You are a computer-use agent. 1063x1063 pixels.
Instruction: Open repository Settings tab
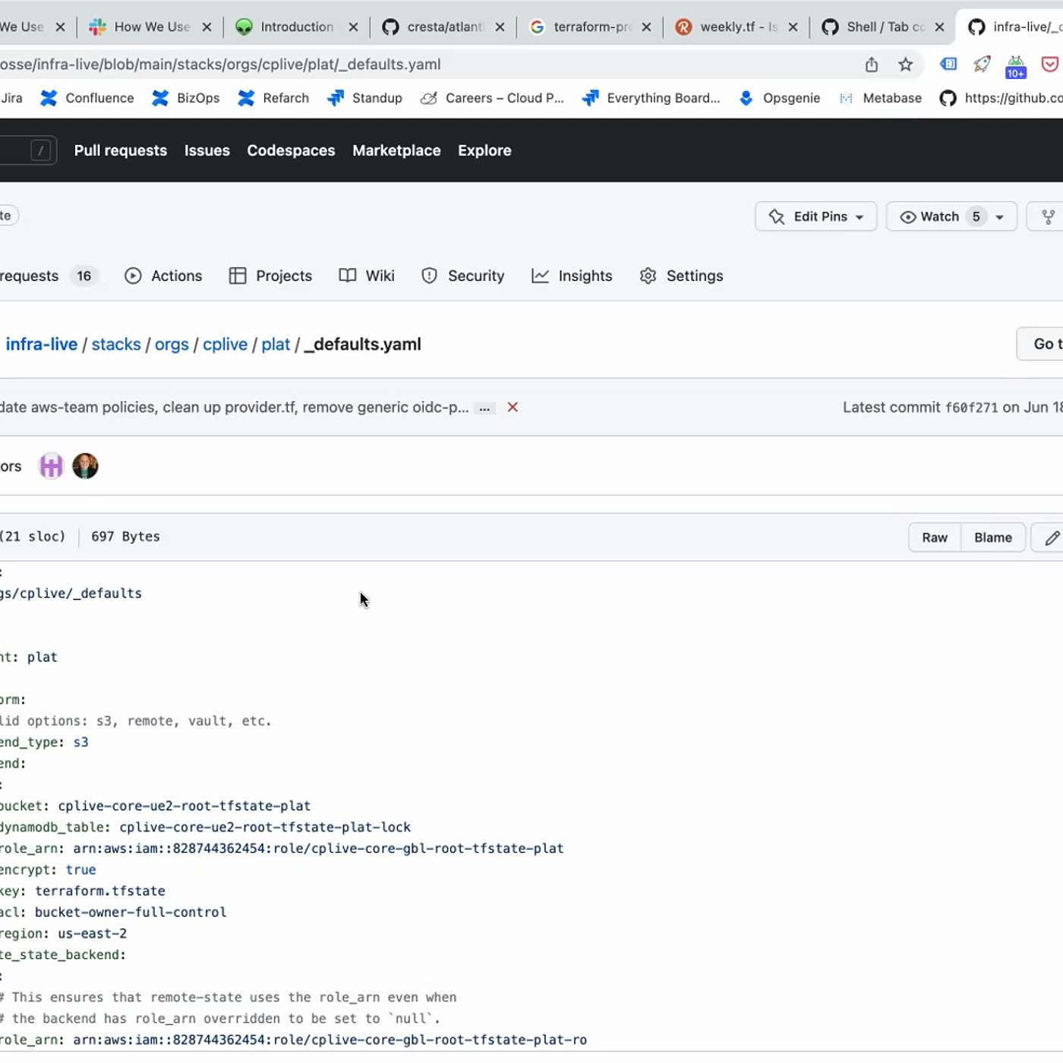[x=681, y=276]
